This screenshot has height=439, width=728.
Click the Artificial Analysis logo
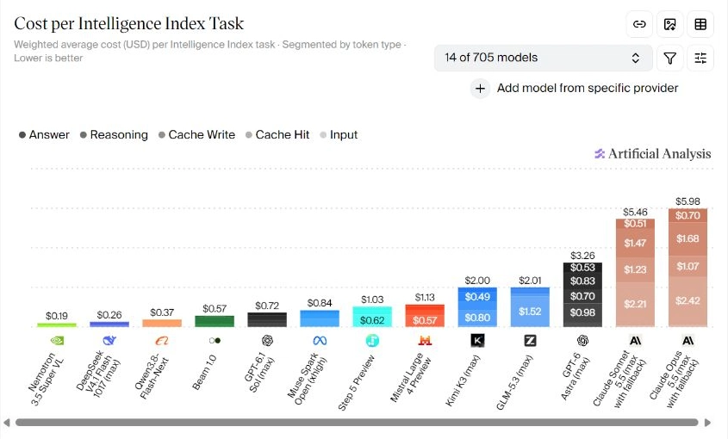tap(653, 153)
